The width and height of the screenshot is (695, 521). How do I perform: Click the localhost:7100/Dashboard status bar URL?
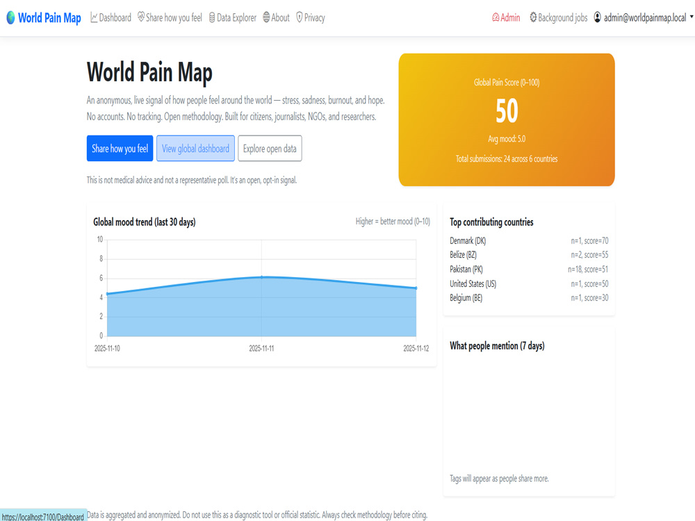click(x=43, y=517)
